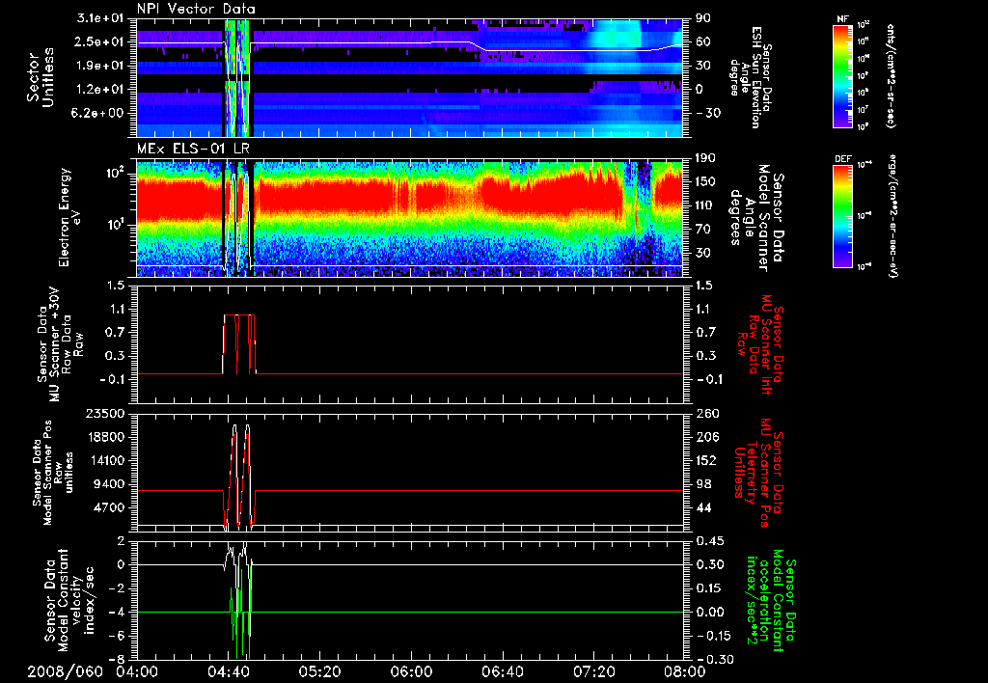Click the "90" sun elevation tick label

[700, 18]
